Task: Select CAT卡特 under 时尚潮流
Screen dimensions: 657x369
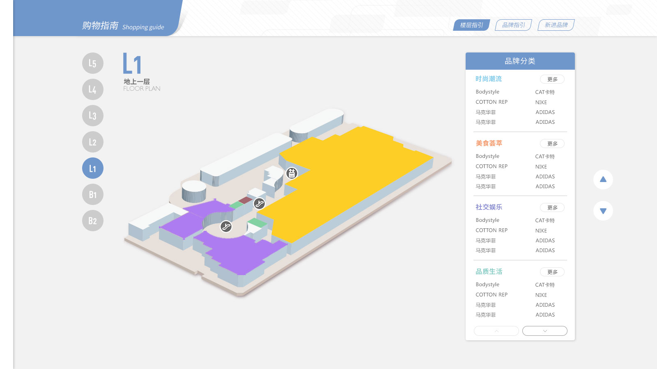Action: point(545,92)
